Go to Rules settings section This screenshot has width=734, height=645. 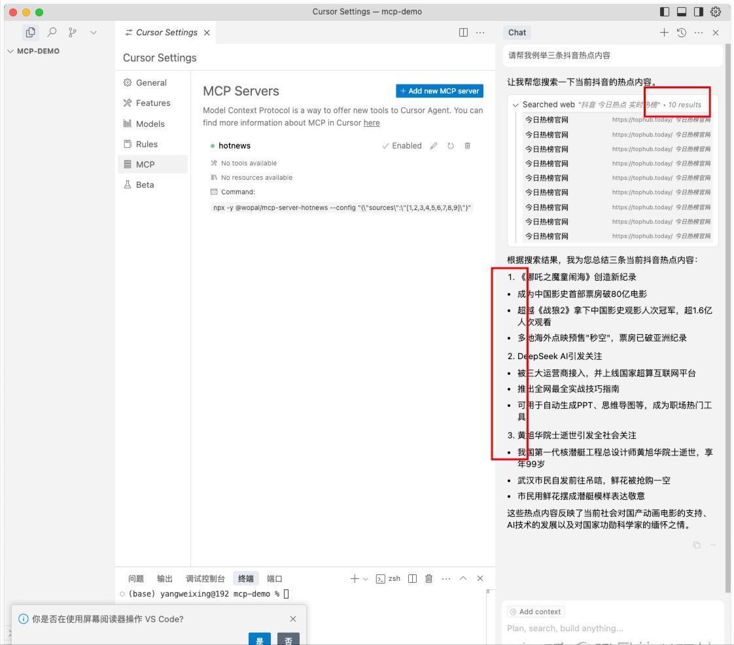click(x=152, y=144)
